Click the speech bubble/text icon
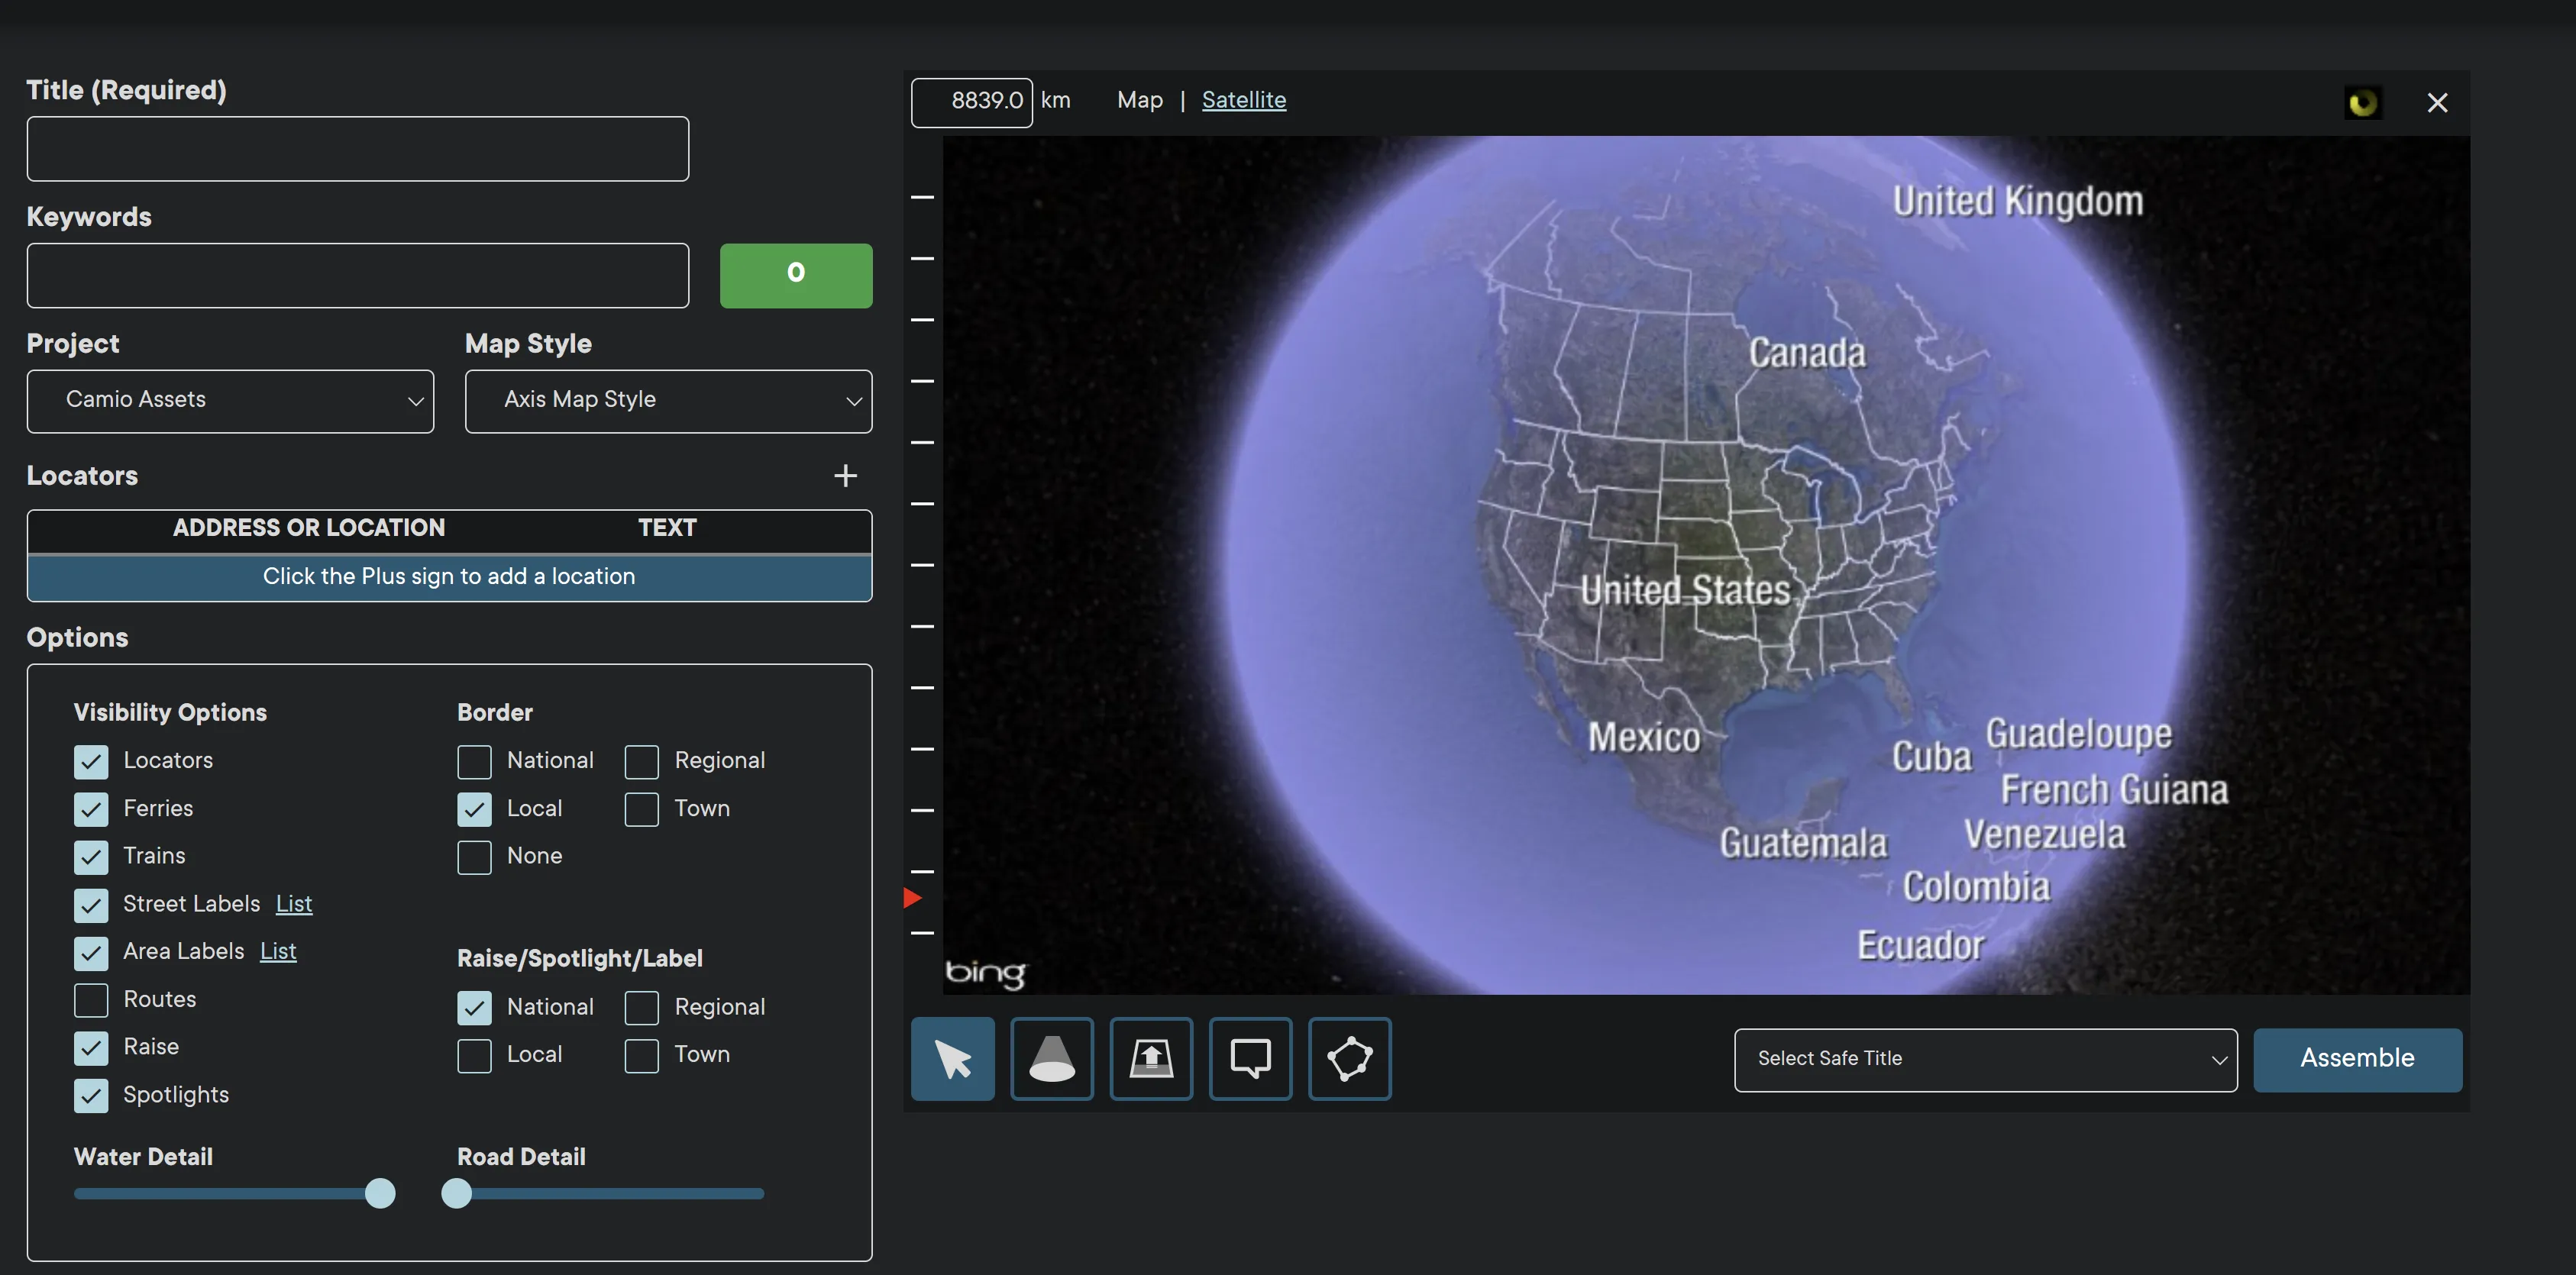Viewport: 2576px width, 1275px height. point(1252,1058)
